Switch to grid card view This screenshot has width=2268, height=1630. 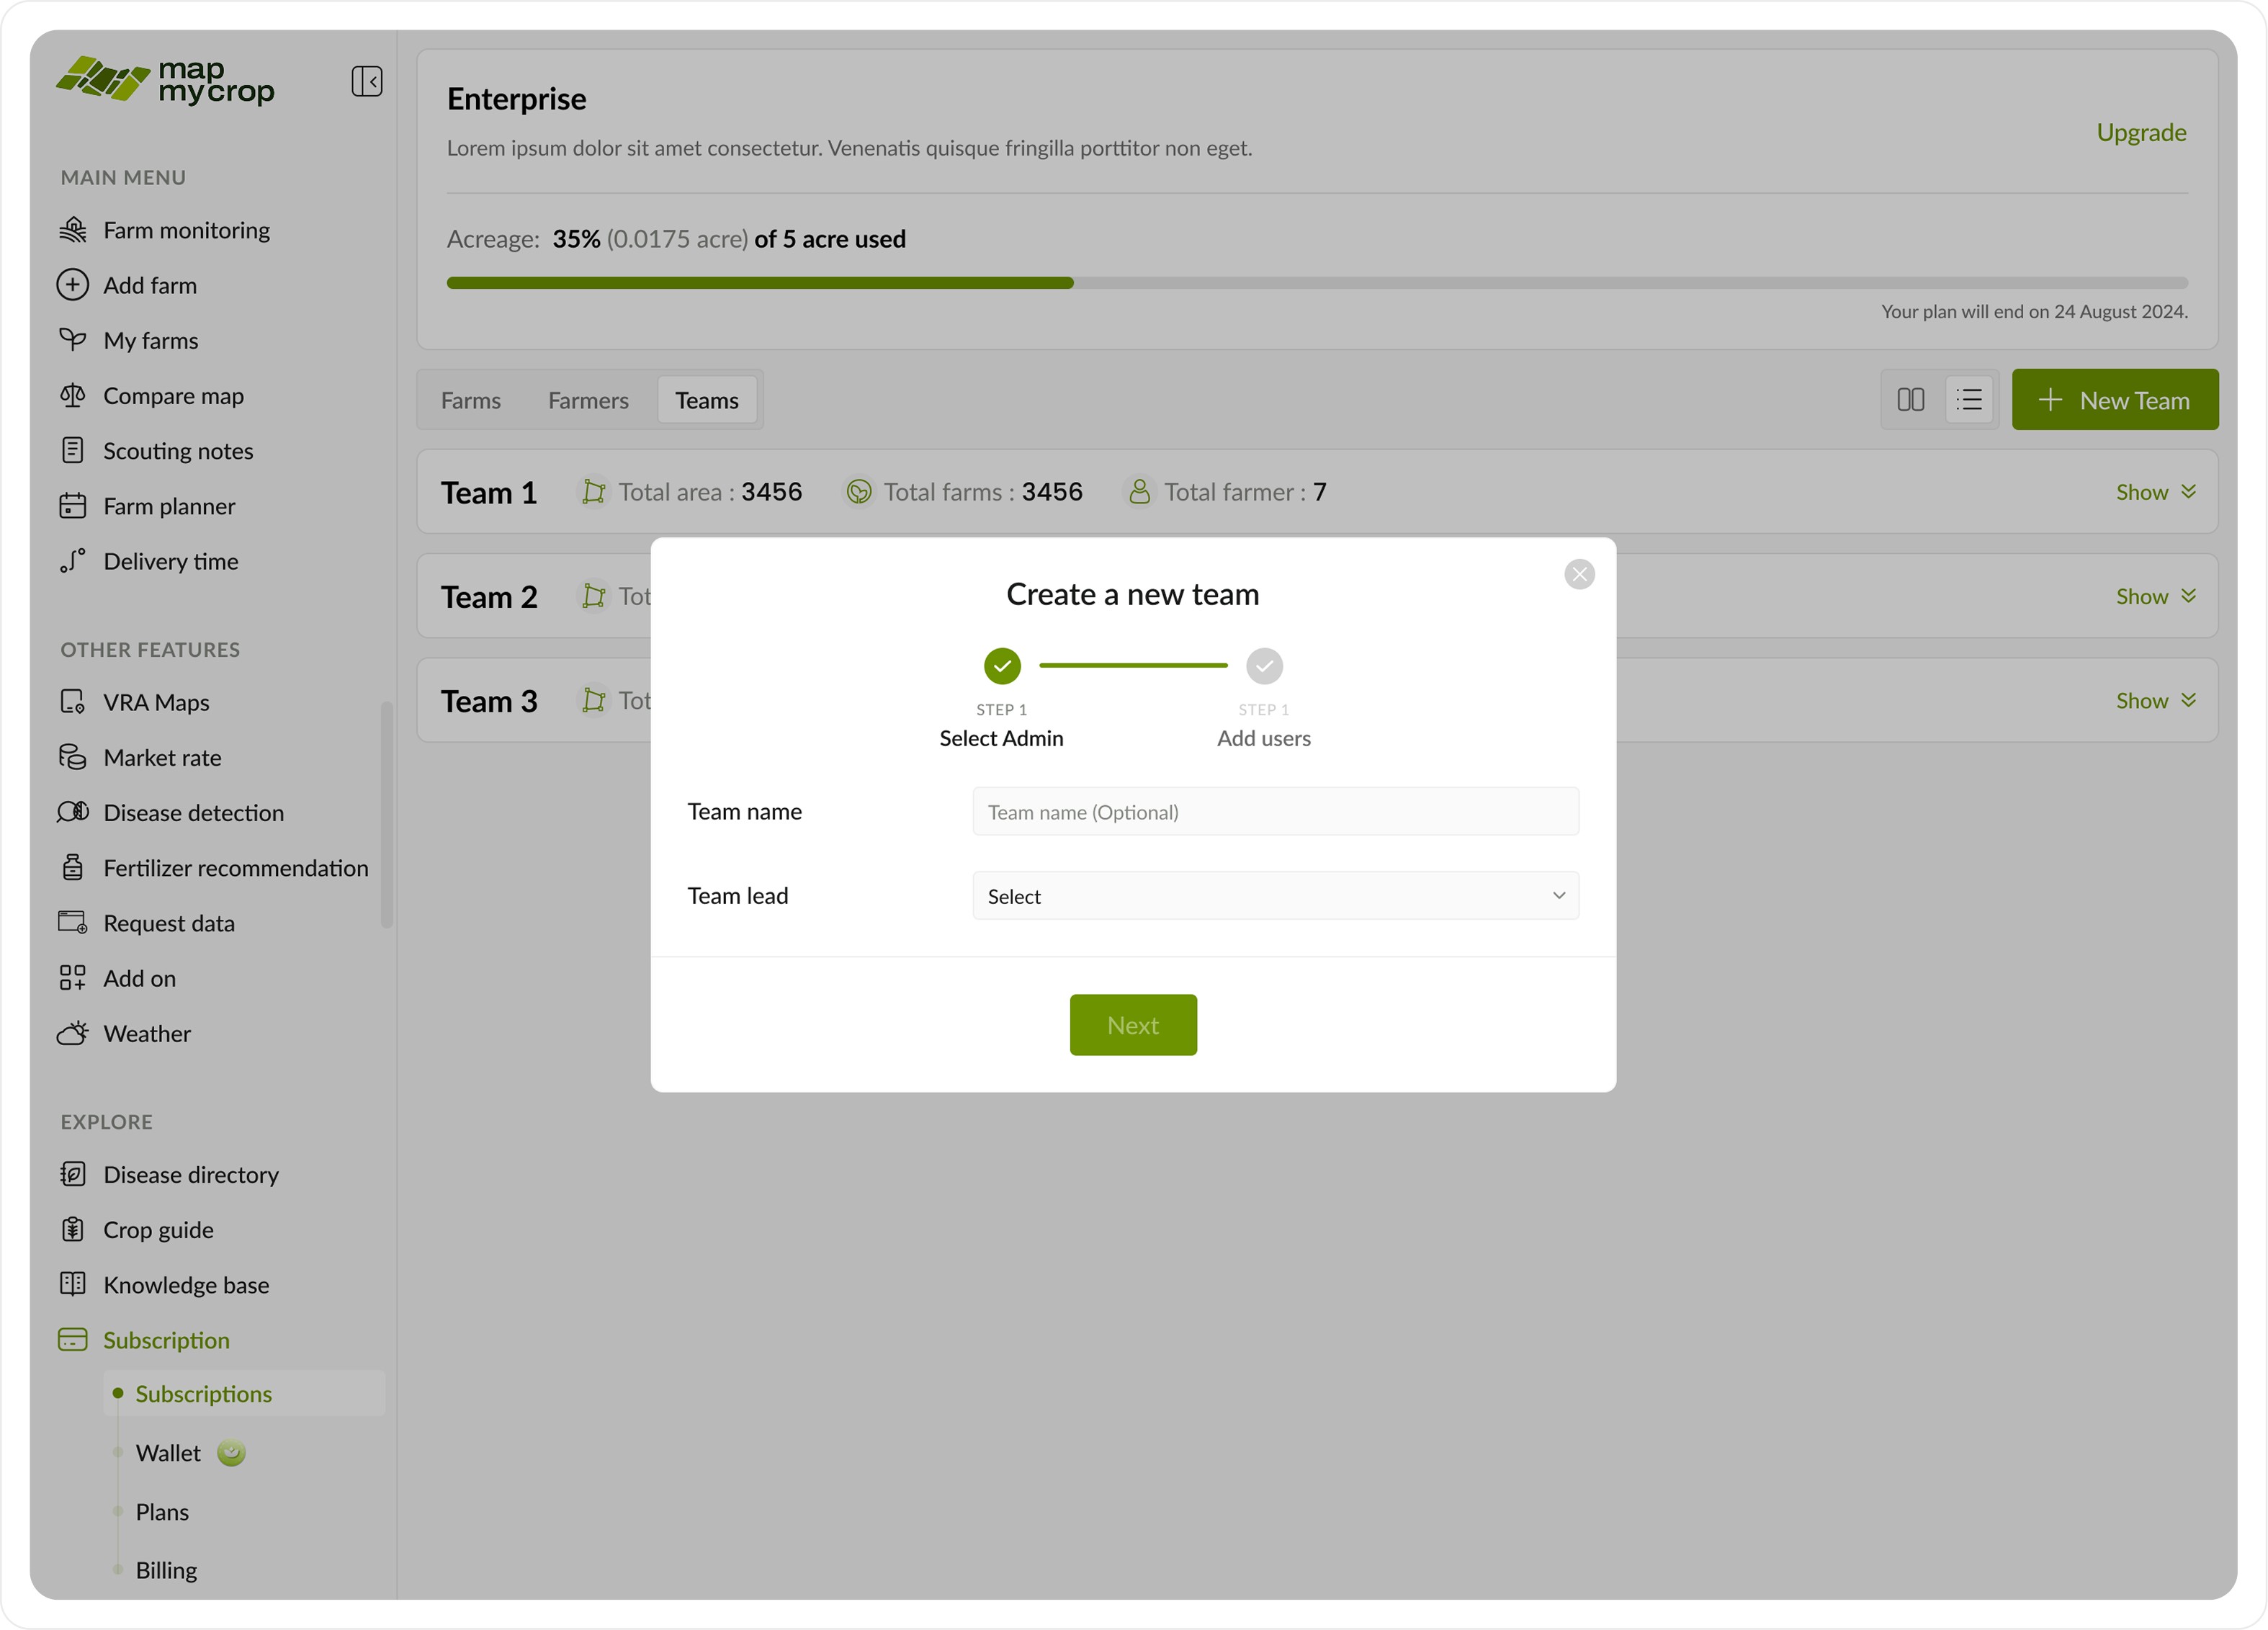1910,400
